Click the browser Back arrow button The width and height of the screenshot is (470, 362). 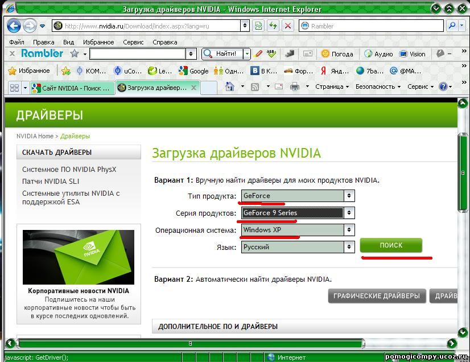14,26
